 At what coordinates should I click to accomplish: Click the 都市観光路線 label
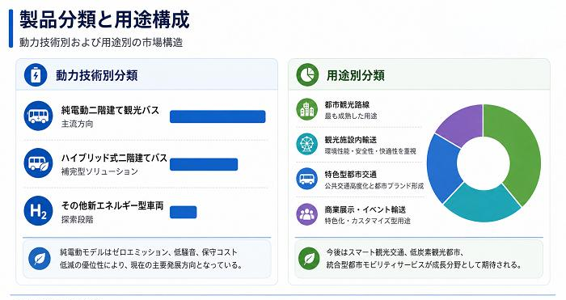347,104
